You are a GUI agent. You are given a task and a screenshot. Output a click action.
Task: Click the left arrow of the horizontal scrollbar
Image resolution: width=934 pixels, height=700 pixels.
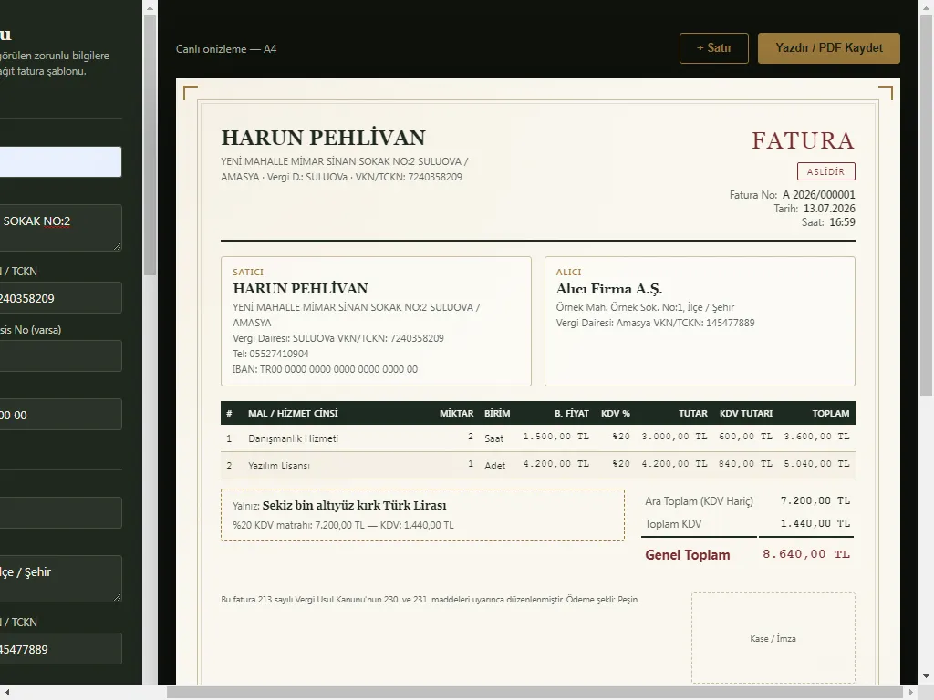pyautogui.click(x=7, y=693)
